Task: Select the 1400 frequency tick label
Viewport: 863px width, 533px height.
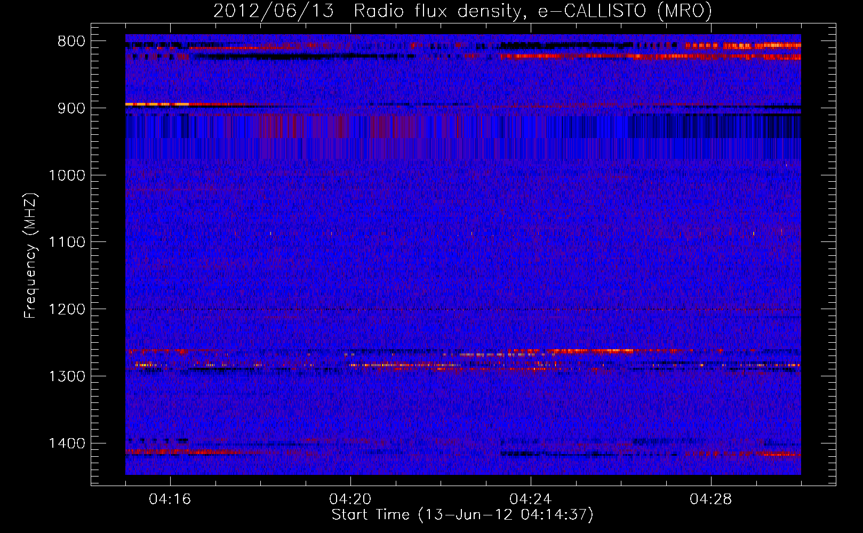Action: [x=67, y=443]
